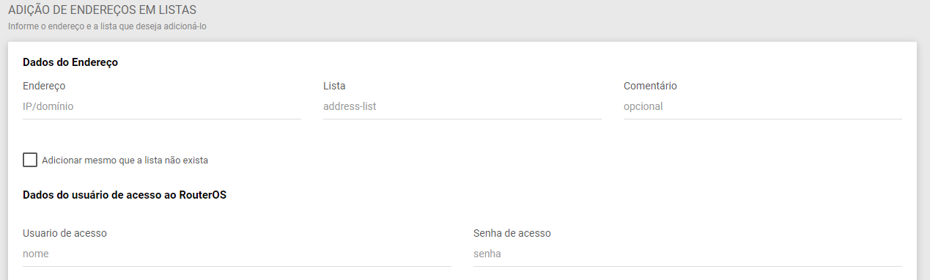Click into the Senha de acesso field
Screen dimensions: 930x280
click(687, 254)
